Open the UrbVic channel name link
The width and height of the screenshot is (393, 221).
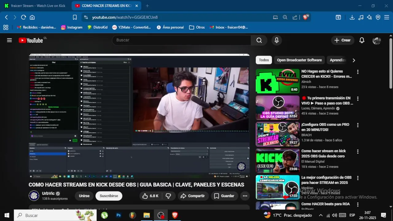click(x=48, y=193)
